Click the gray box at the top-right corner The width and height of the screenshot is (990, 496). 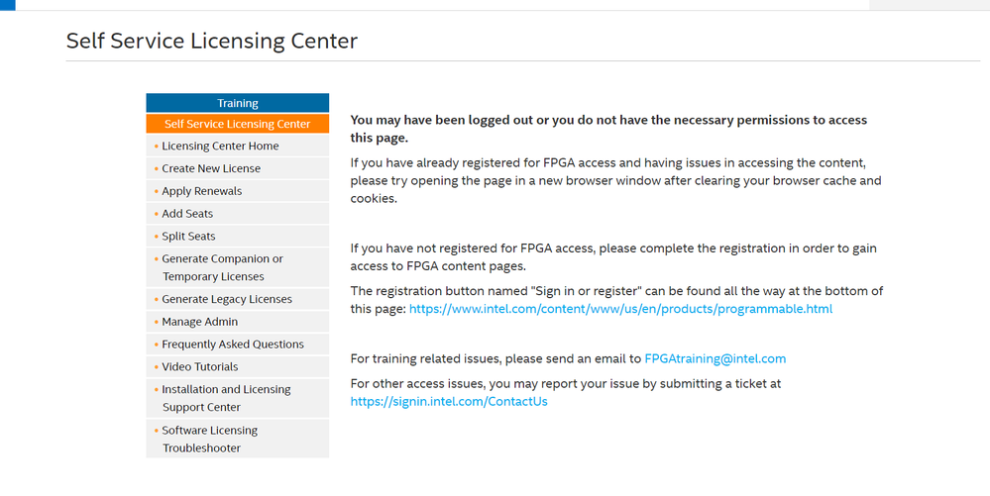tap(929, 4)
